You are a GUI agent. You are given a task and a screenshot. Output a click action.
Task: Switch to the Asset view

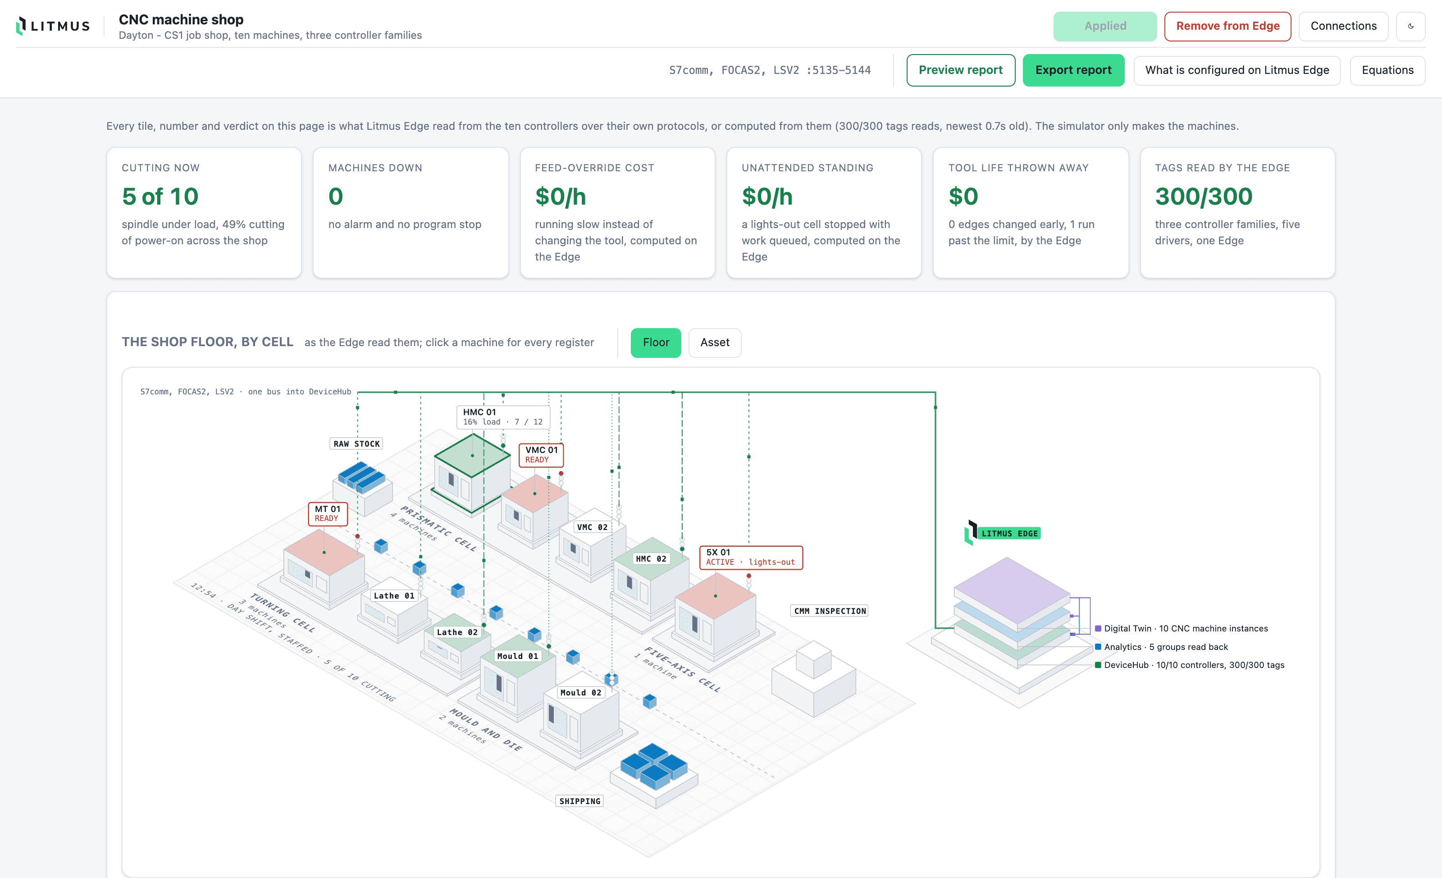(x=715, y=343)
